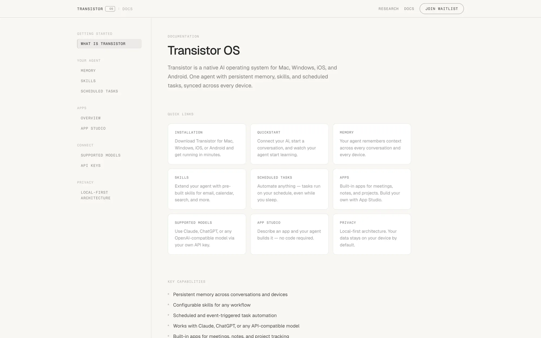Image resolution: width=541 pixels, height=338 pixels.
Task: Click 'Persistent memory across conversations and devices'
Action: point(230,294)
